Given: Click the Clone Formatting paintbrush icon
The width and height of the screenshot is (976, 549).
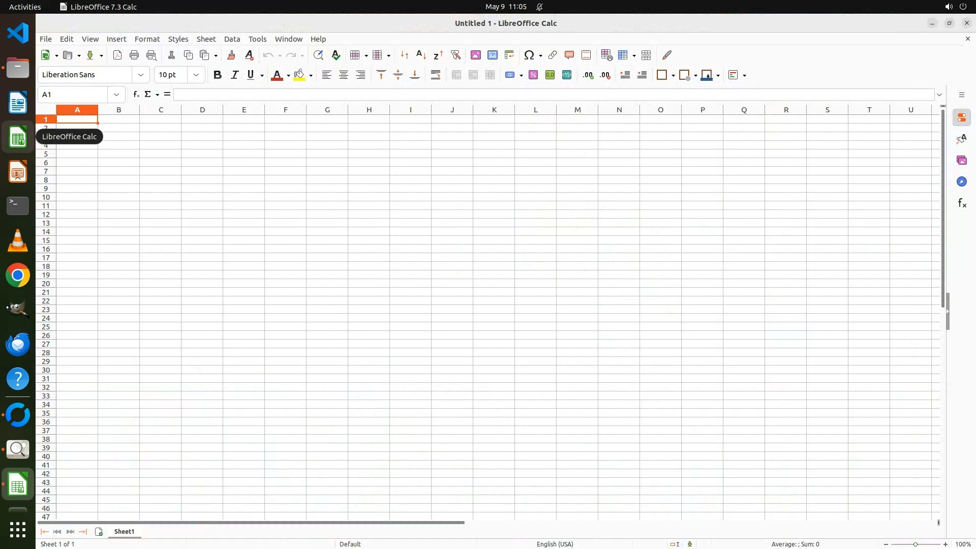Looking at the screenshot, I should click(231, 55).
